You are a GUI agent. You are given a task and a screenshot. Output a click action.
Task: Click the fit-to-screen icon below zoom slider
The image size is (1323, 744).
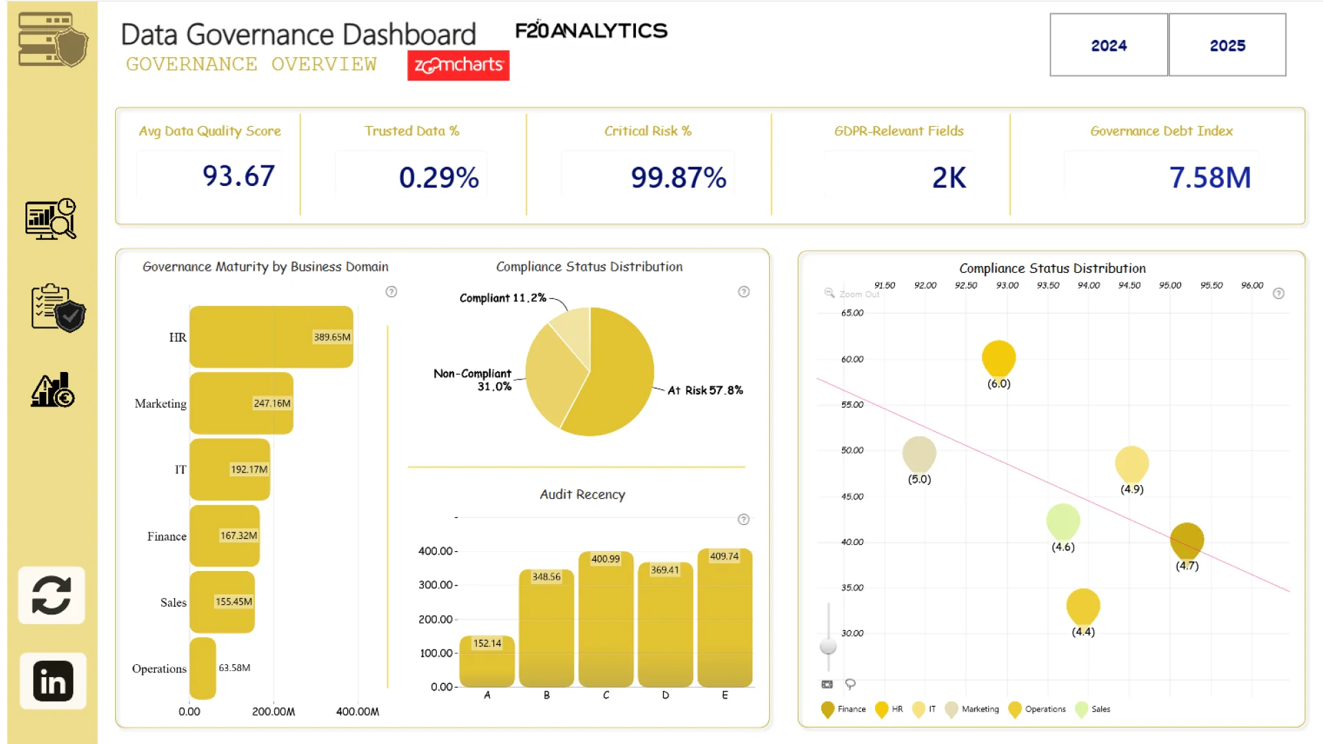click(827, 684)
